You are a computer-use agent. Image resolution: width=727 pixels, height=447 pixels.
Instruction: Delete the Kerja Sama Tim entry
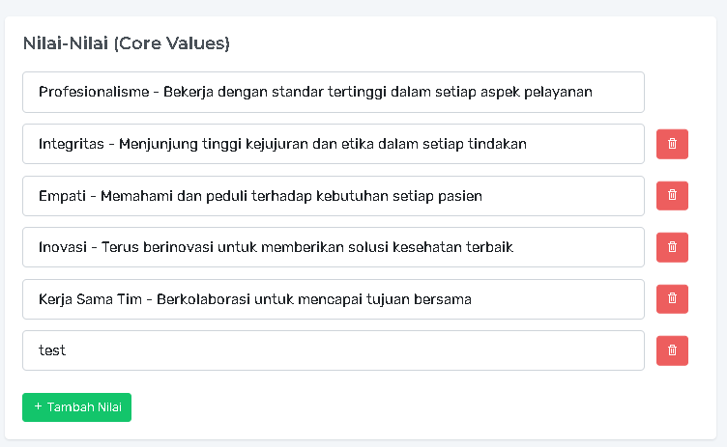tap(672, 299)
